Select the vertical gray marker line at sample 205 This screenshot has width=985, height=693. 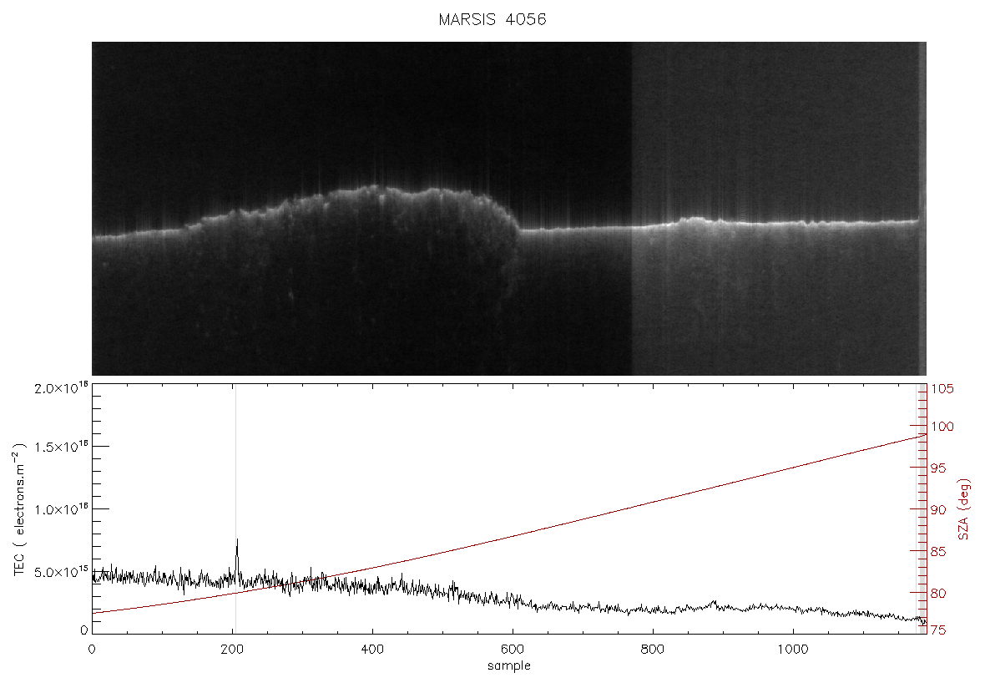[x=235, y=508]
